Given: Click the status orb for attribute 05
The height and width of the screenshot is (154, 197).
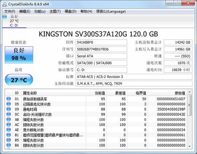Looking at the screenshot, I should (x=9, y=104).
